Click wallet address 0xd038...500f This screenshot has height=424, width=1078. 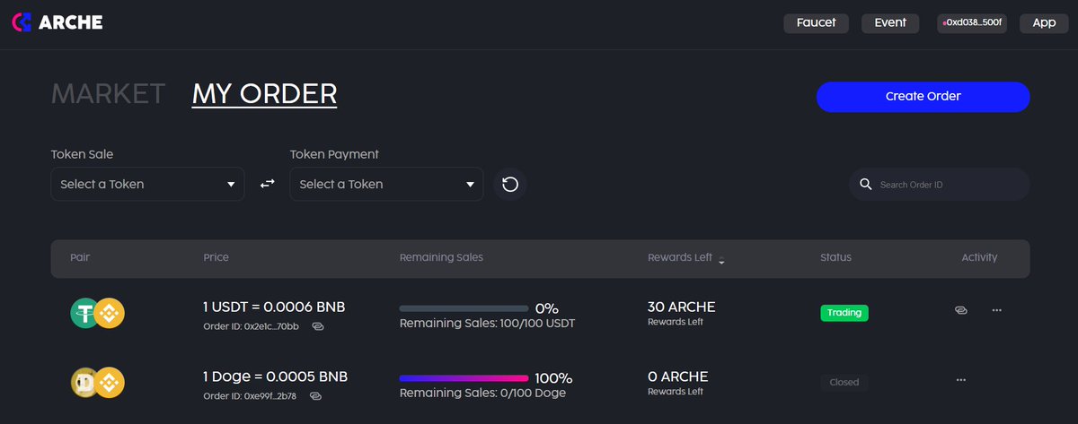click(x=972, y=23)
